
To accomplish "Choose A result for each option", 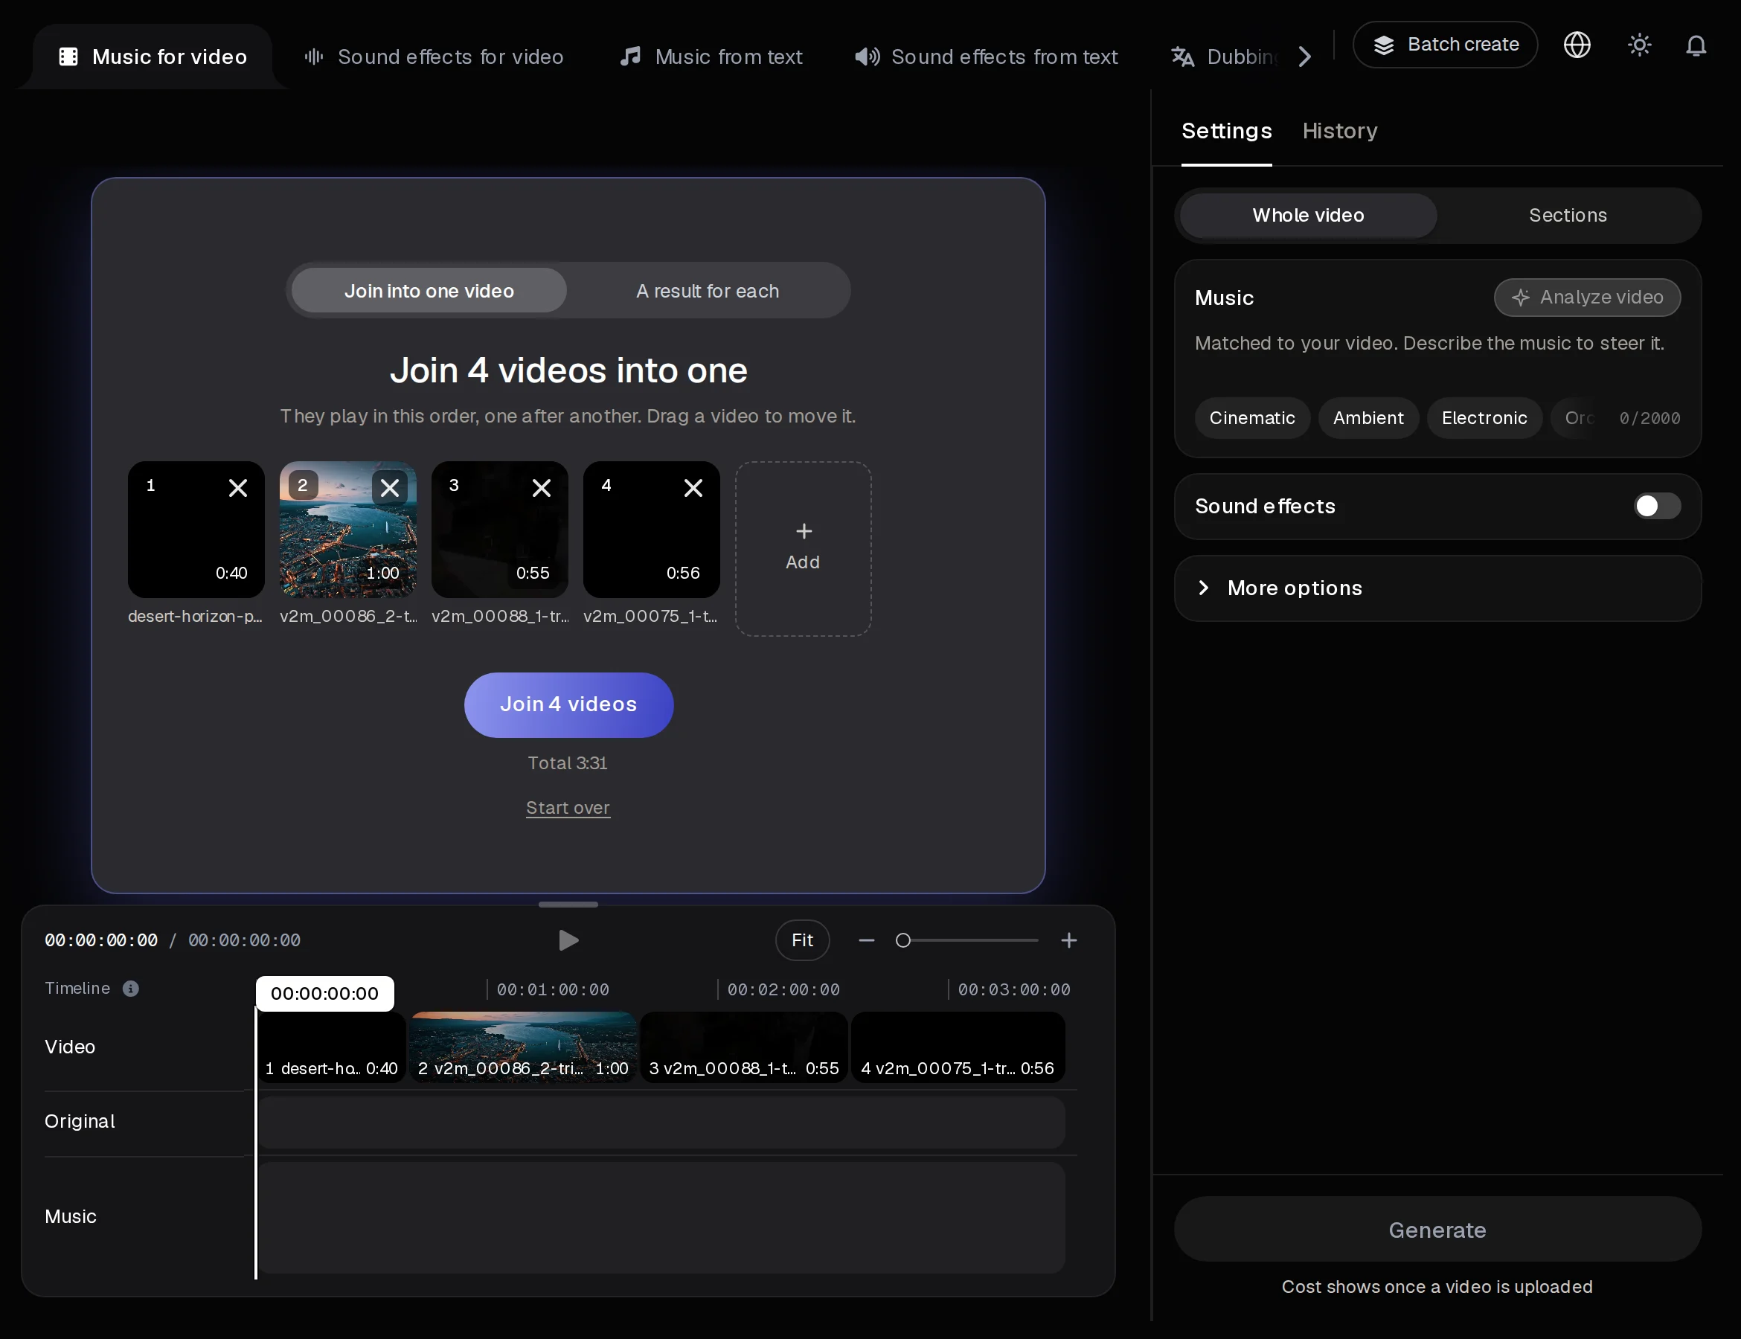I will (707, 291).
